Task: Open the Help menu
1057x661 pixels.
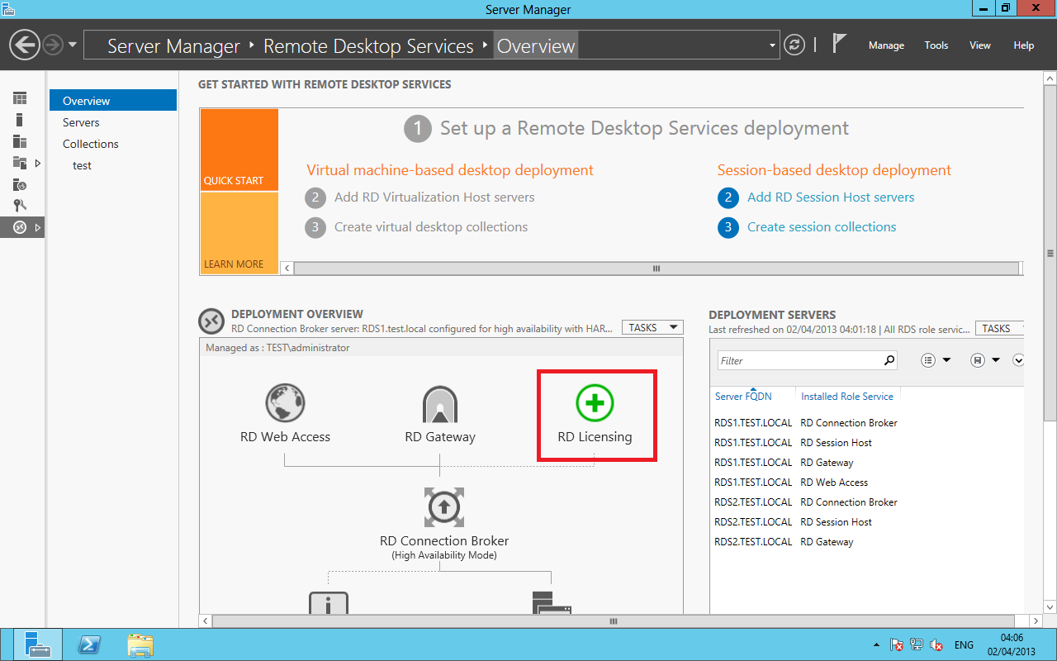Action: click(1024, 45)
